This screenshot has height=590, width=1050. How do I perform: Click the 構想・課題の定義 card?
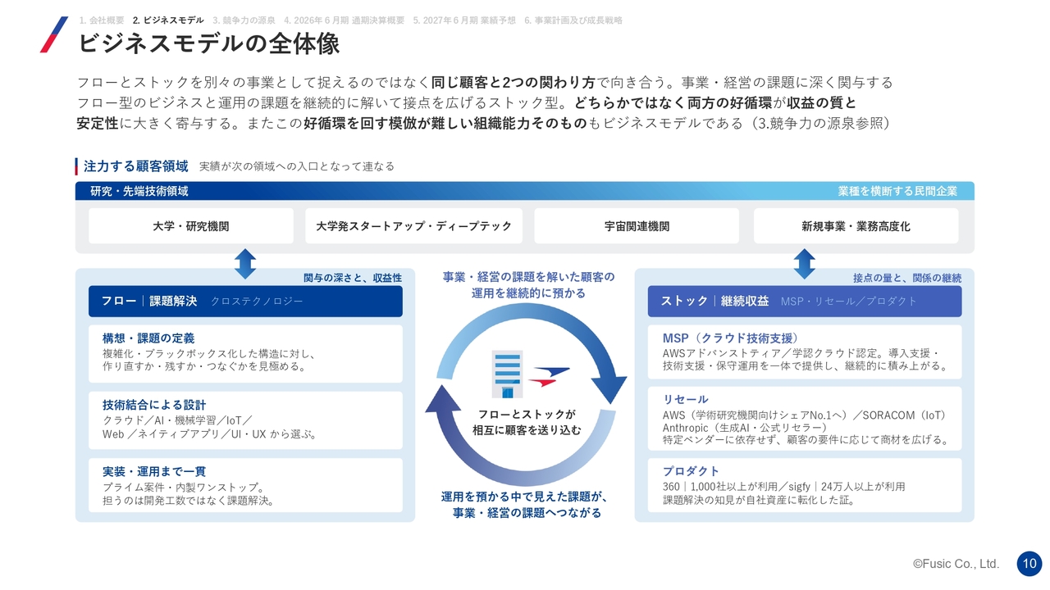pos(245,353)
